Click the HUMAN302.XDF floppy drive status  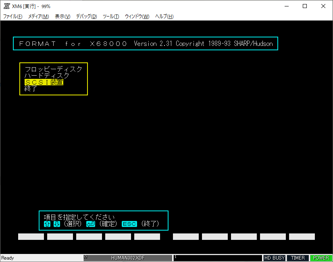click(128, 258)
